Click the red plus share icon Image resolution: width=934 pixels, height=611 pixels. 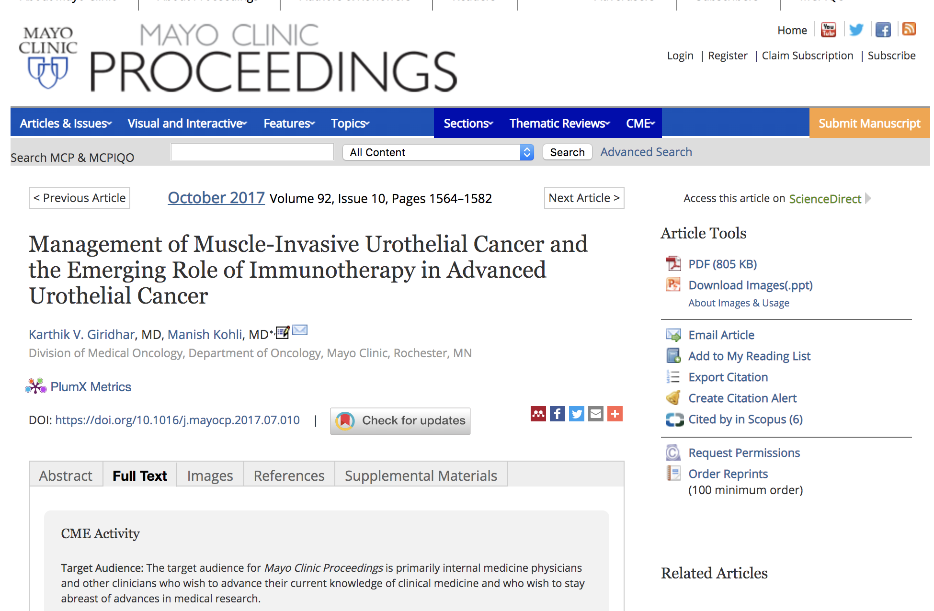(x=615, y=414)
